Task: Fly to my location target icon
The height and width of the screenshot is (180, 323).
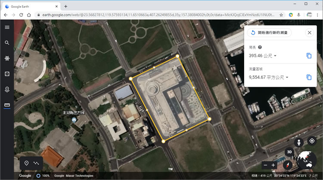Action: tap(312, 141)
